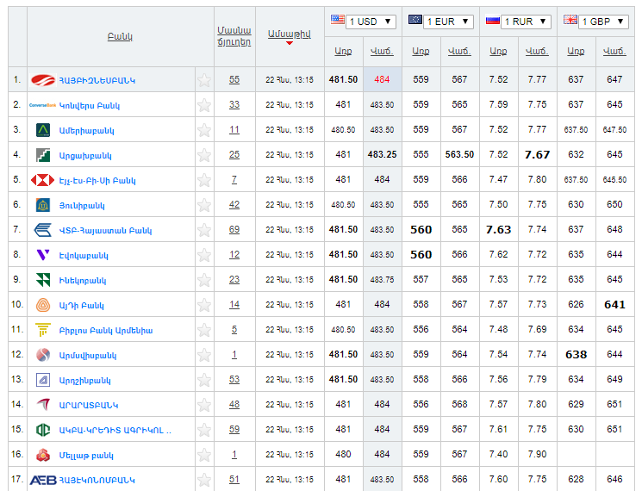Screen dimensions: 642x491
Task: Open the ՎՏԲ-Հայաստան Բանկ link
Action: coord(106,230)
